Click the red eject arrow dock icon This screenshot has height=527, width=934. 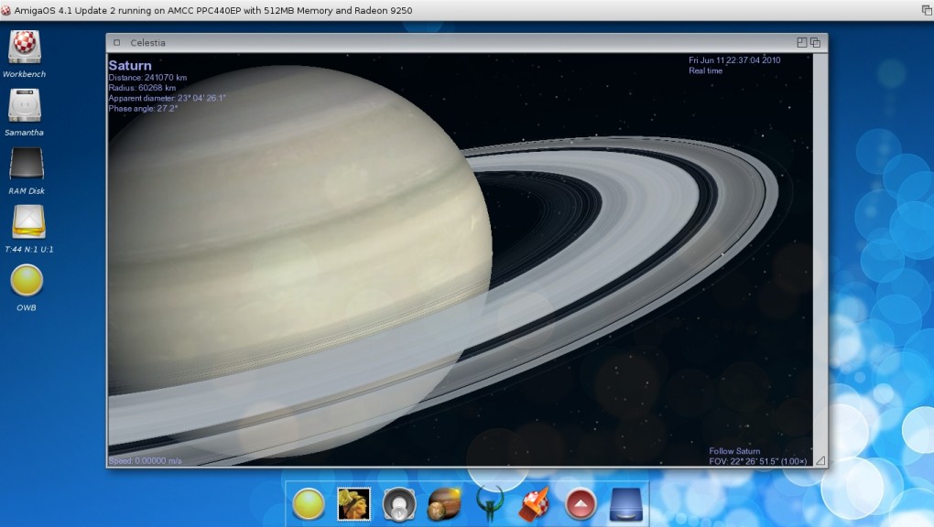click(x=581, y=504)
